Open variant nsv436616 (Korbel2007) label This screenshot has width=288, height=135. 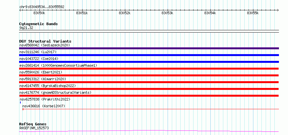pos(44,106)
